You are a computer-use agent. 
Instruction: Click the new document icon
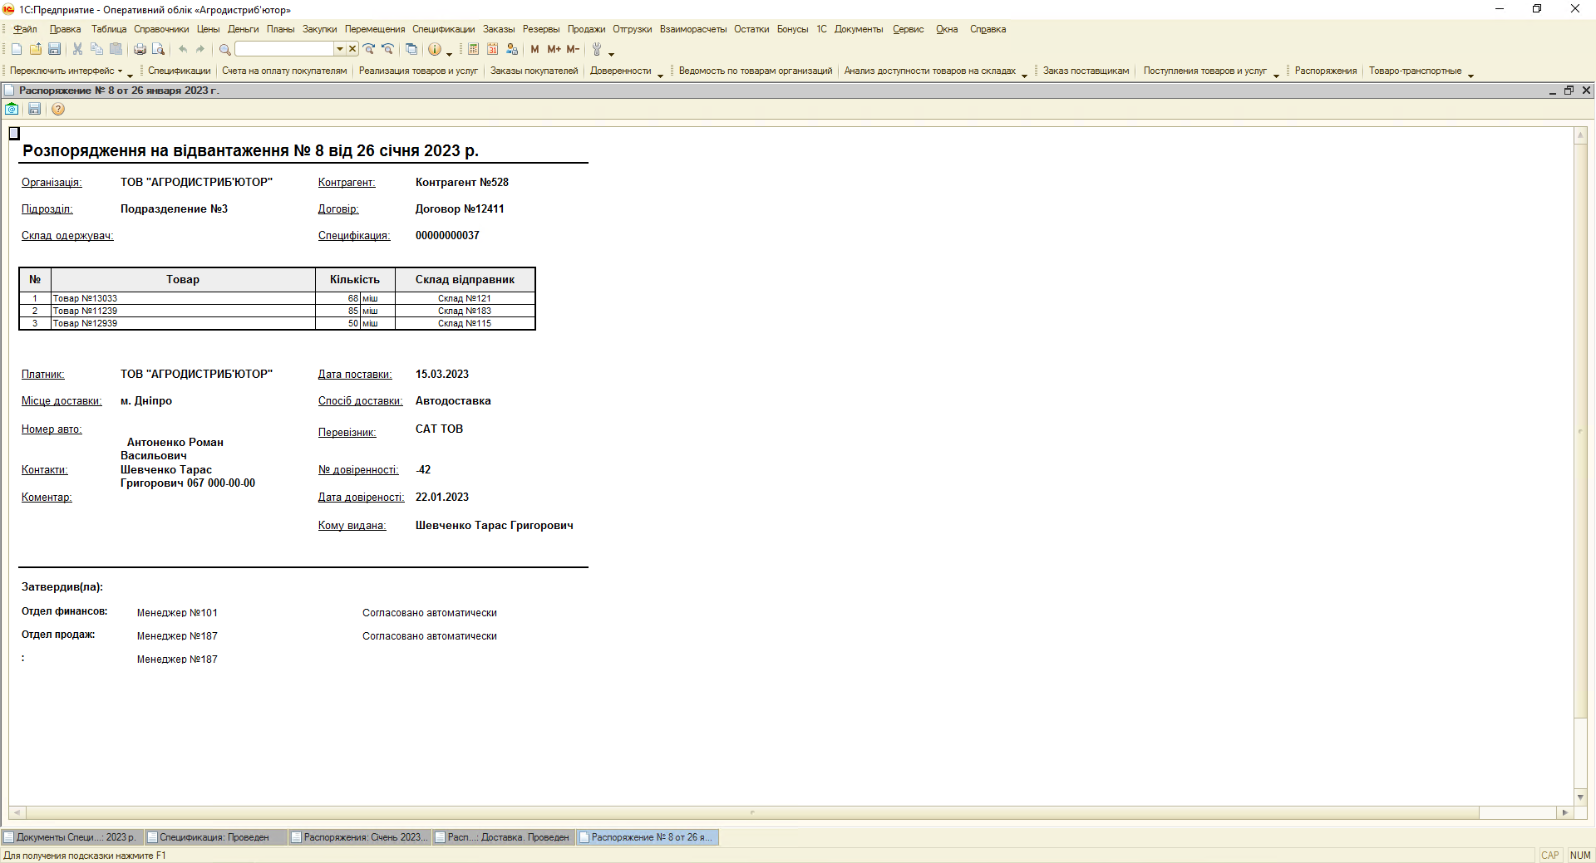click(x=17, y=49)
